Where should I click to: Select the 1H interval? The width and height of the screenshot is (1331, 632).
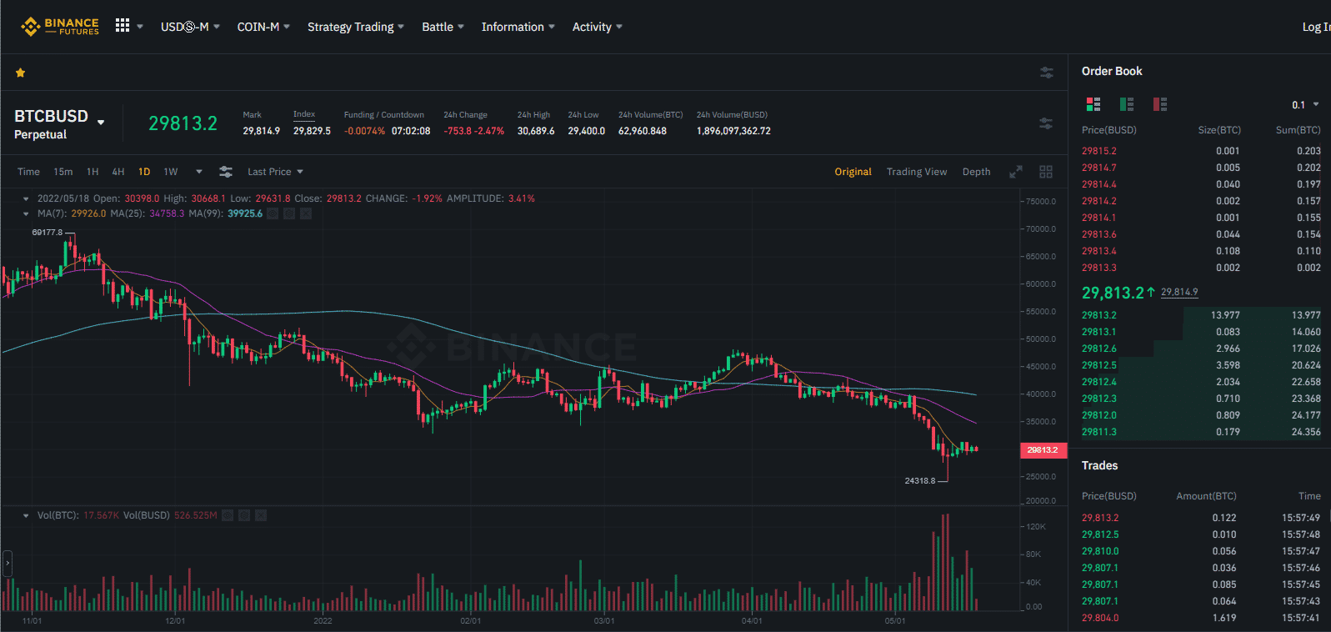pyautogui.click(x=93, y=172)
